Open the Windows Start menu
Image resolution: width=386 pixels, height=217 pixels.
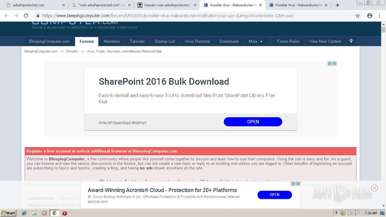[8, 213]
